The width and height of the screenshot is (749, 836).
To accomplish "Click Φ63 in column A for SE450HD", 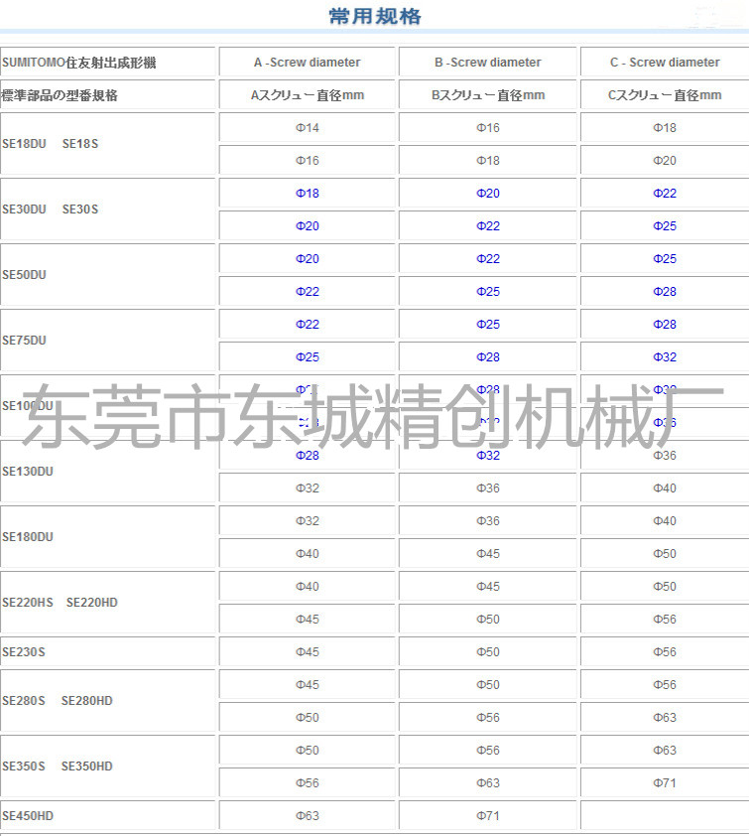I will (x=308, y=816).
